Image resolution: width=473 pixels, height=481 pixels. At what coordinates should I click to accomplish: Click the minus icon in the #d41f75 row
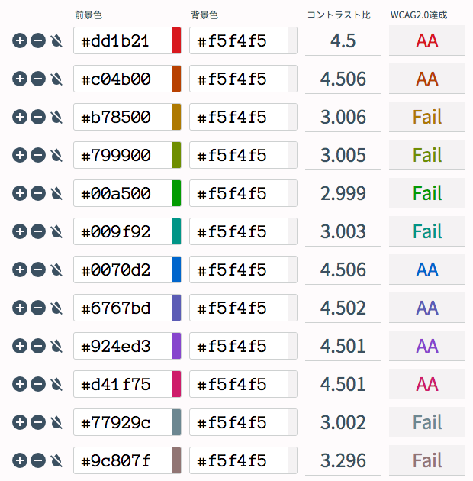(38, 384)
